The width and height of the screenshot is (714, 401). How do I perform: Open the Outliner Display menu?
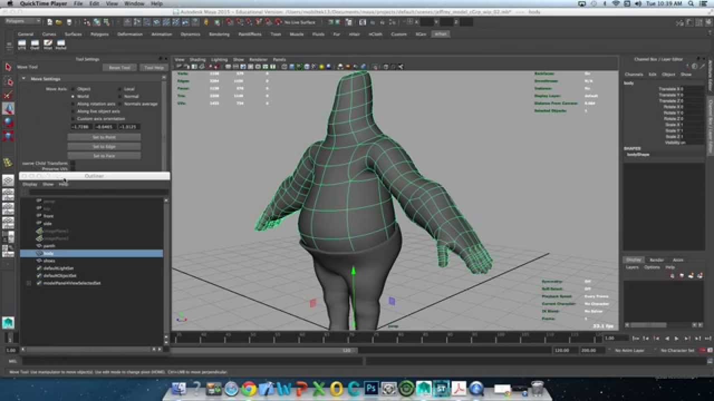[x=30, y=184]
